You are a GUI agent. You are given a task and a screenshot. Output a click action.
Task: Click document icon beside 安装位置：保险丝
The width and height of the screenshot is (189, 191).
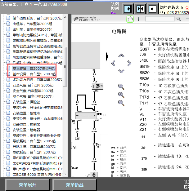(x=8, y=102)
